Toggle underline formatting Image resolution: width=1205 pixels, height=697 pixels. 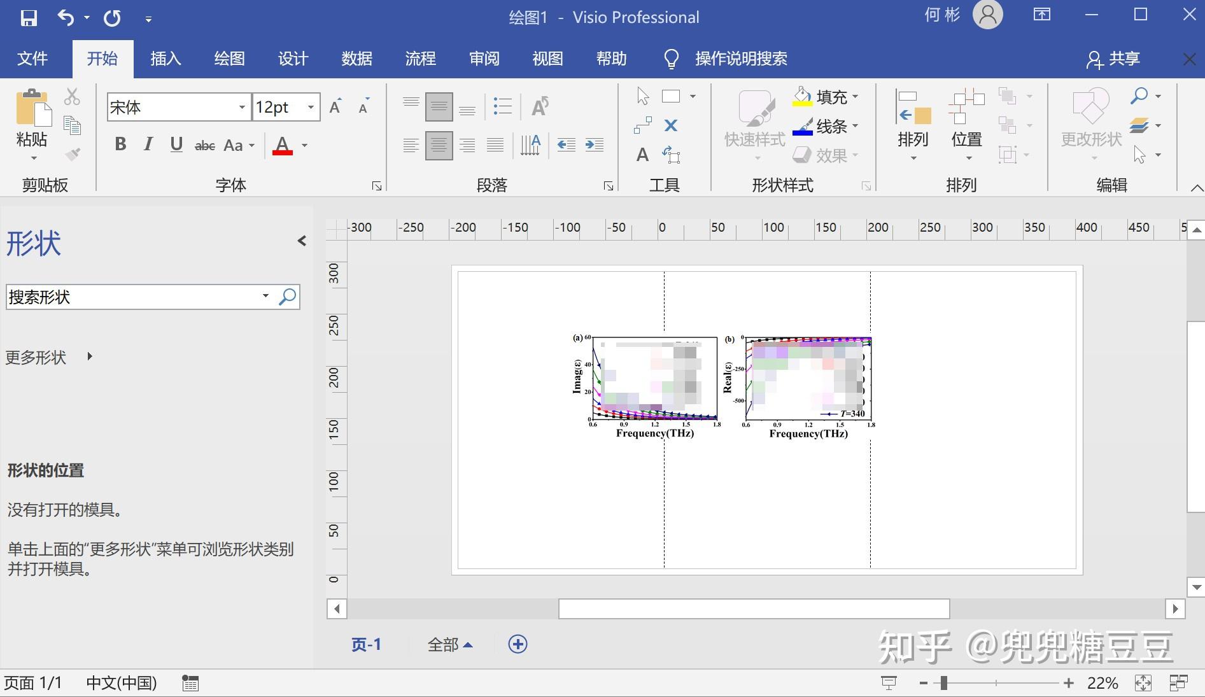pyautogui.click(x=176, y=144)
